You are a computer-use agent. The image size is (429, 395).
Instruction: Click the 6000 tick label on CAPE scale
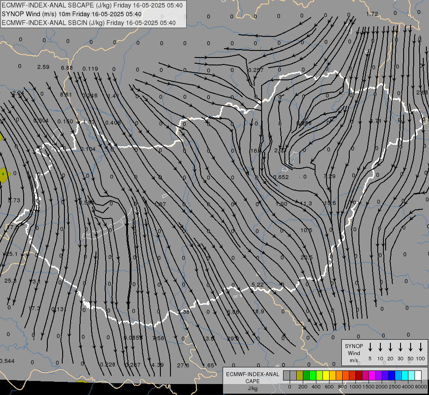(x=421, y=387)
